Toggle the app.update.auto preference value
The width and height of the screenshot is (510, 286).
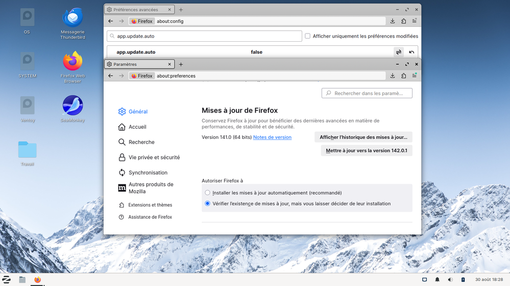(399, 52)
